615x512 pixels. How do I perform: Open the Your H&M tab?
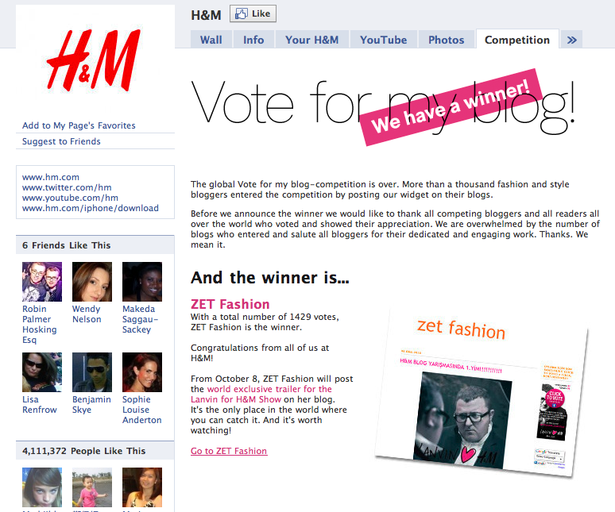pos(311,40)
